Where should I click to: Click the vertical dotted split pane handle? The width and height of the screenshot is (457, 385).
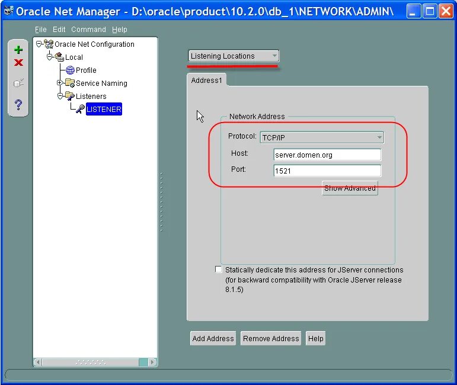[x=161, y=202]
